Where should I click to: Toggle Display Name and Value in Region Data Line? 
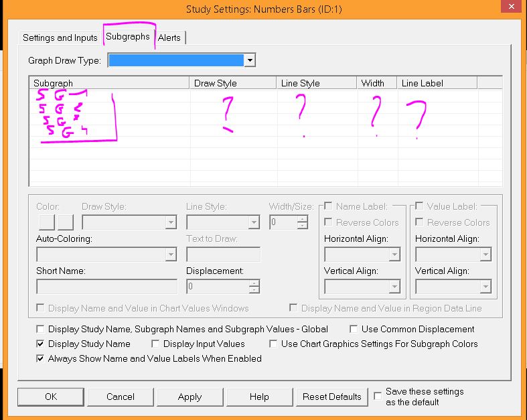coord(293,307)
